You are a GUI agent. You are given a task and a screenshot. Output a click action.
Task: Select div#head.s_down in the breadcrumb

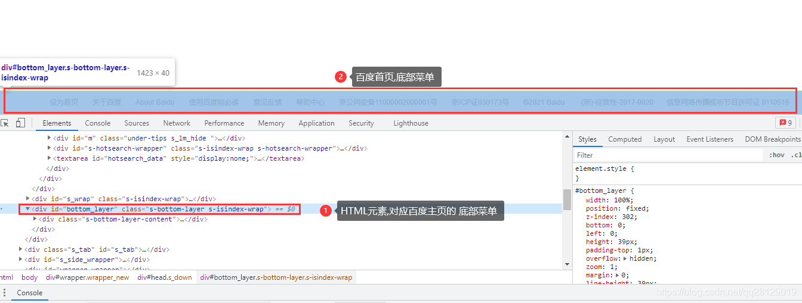coord(165,277)
